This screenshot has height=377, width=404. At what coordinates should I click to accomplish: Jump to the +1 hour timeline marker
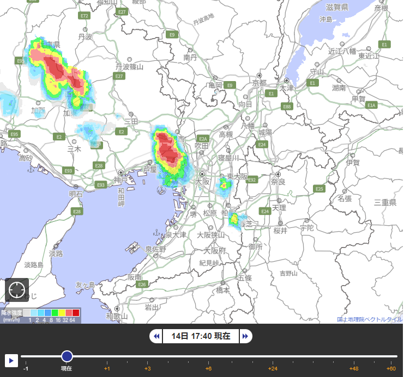click(107, 368)
